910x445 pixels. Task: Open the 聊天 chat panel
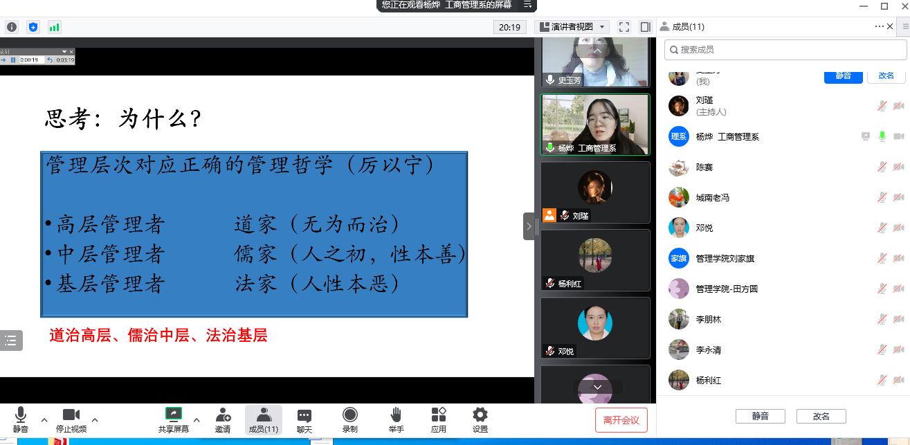click(x=304, y=419)
